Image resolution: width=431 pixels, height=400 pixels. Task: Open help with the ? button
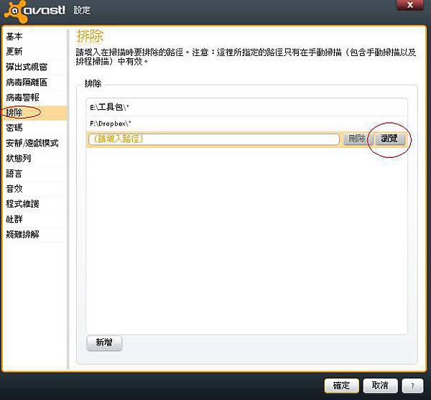pos(412,386)
